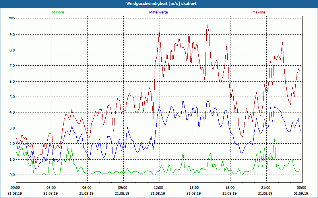The width and height of the screenshot is (318, 198).
Task: Click the 2,0 y-axis label
Action: pos(12,144)
